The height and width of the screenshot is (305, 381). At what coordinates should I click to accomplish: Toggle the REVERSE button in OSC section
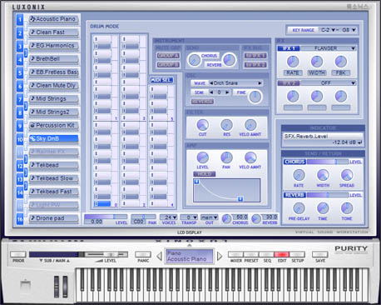(x=202, y=102)
